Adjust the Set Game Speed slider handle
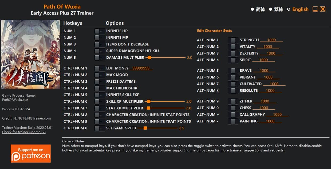This screenshot has width=331, height=169. (x=145, y=128)
